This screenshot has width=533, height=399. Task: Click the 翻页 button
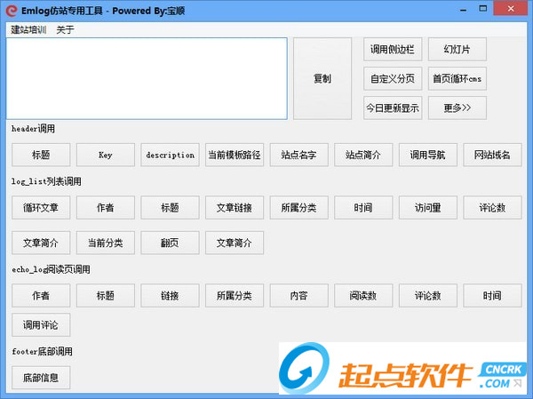pyautogui.click(x=170, y=243)
